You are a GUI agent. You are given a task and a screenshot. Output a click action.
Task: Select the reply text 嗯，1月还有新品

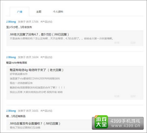tap(16, 116)
